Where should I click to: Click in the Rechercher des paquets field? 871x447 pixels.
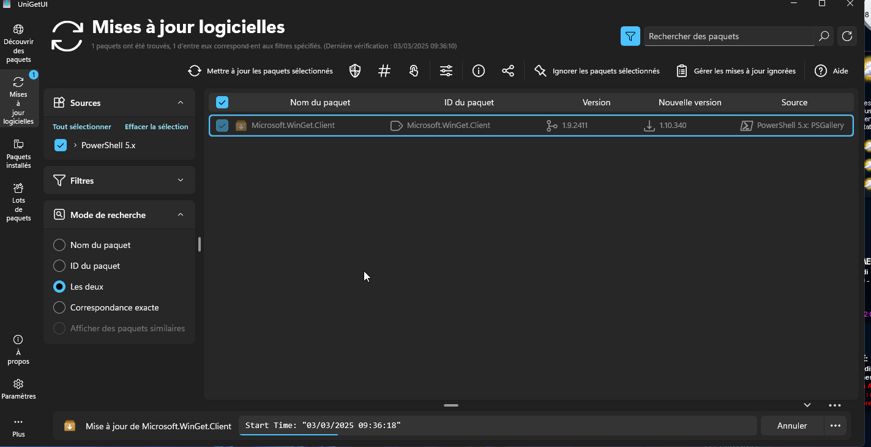pyautogui.click(x=729, y=36)
